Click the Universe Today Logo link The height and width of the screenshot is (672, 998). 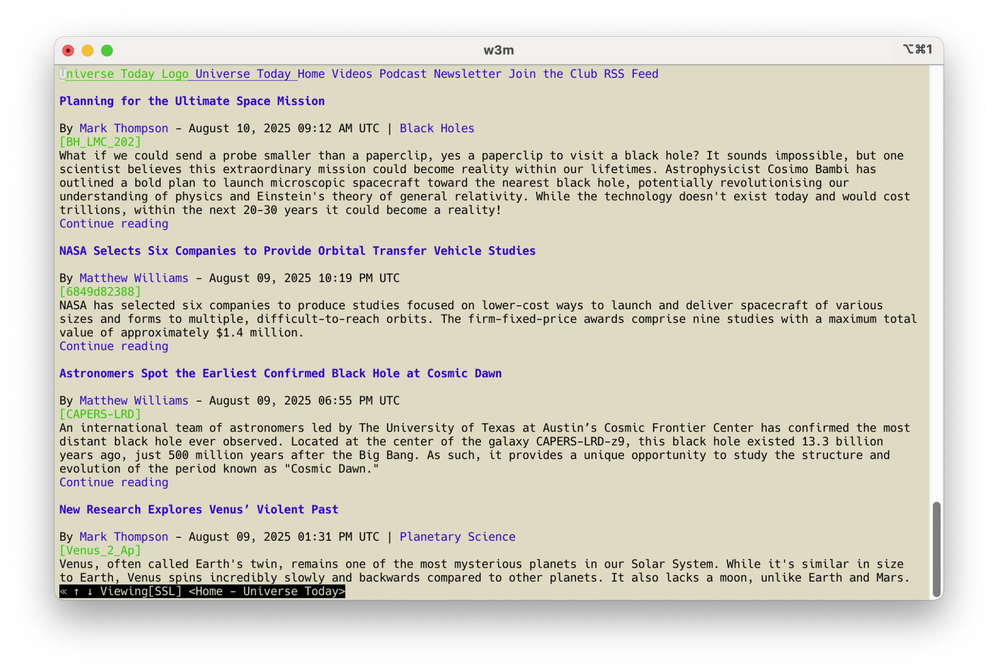(125, 74)
